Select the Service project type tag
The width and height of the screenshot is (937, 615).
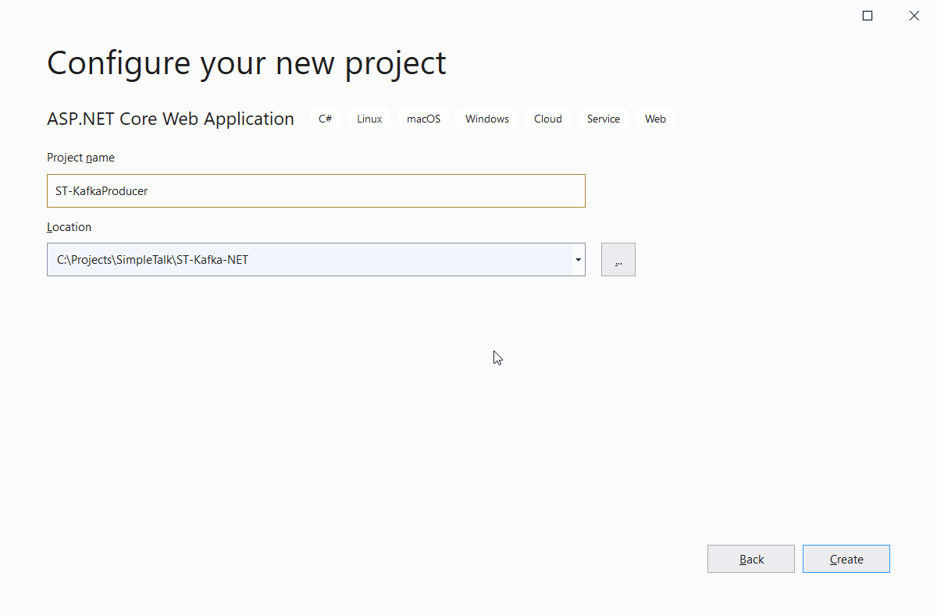(x=603, y=119)
